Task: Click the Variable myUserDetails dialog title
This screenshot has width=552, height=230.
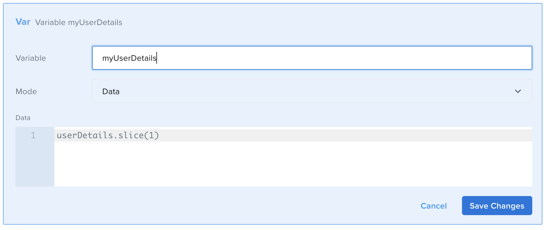Action: point(79,22)
